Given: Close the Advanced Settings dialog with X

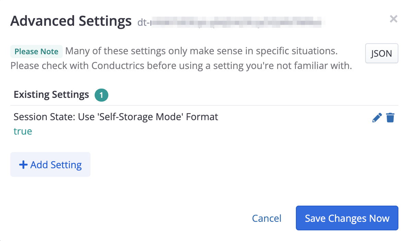Looking at the screenshot, I should [x=394, y=19].
